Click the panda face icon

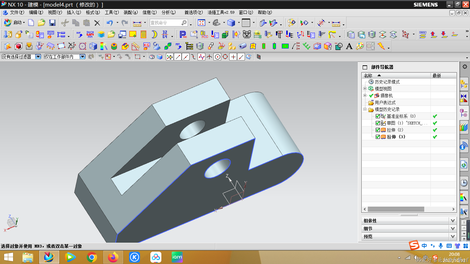pos(247,34)
